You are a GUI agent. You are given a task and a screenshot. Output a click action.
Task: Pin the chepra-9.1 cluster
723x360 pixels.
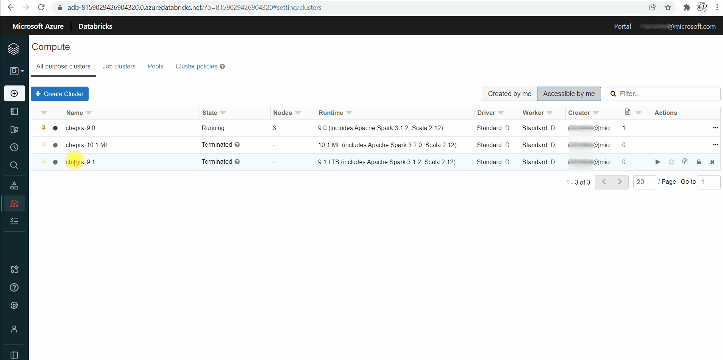[x=44, y=161]
